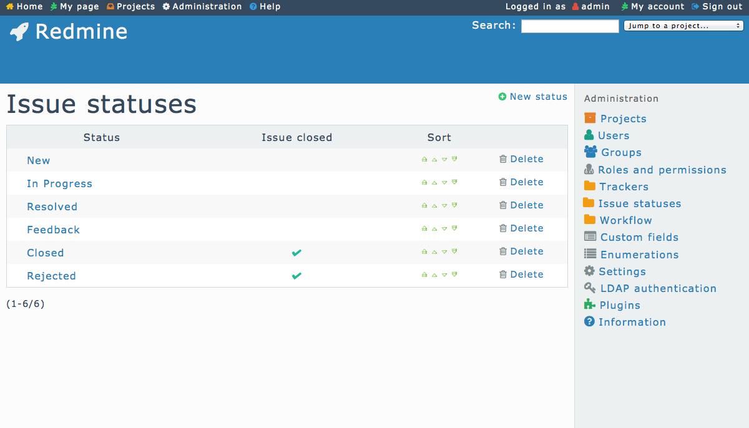
Task: Open the Closed status link
Action: pos(45,253)
